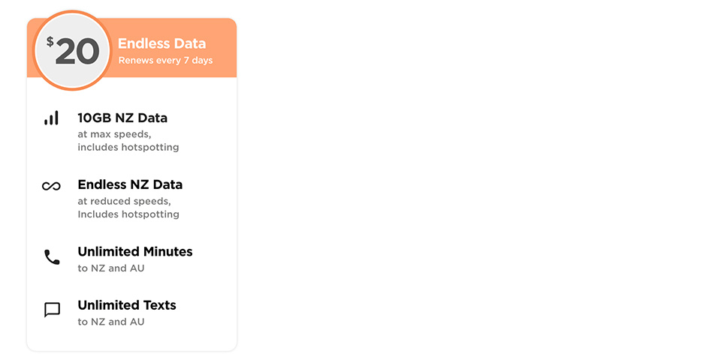Image resolution: width=721 pixels, height=360 pixels.
Task: Click 'Renews every 7 days' text
Action: [x=165, y=61]
